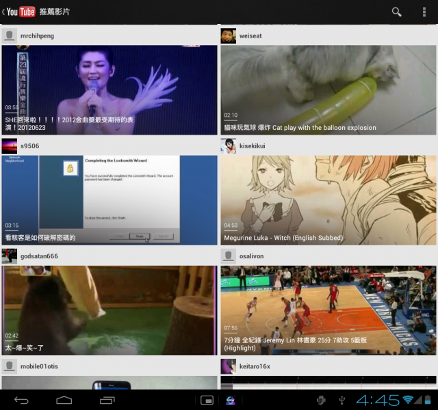Tap the s9506 channel avatar
The height and width of the screenshot is (410, 438).
click(10, 146)
